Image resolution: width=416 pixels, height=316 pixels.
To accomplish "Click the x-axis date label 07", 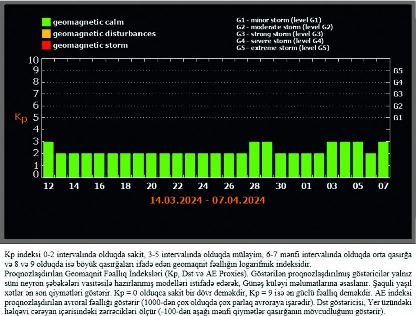I will pos(383,186).
